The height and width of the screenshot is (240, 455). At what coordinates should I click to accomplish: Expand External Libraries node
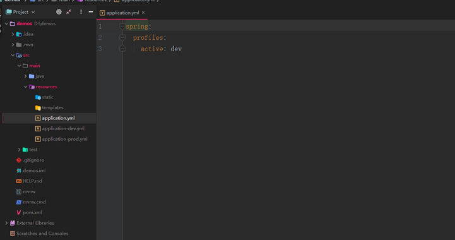pyautogui.click(x=6, y=223)
